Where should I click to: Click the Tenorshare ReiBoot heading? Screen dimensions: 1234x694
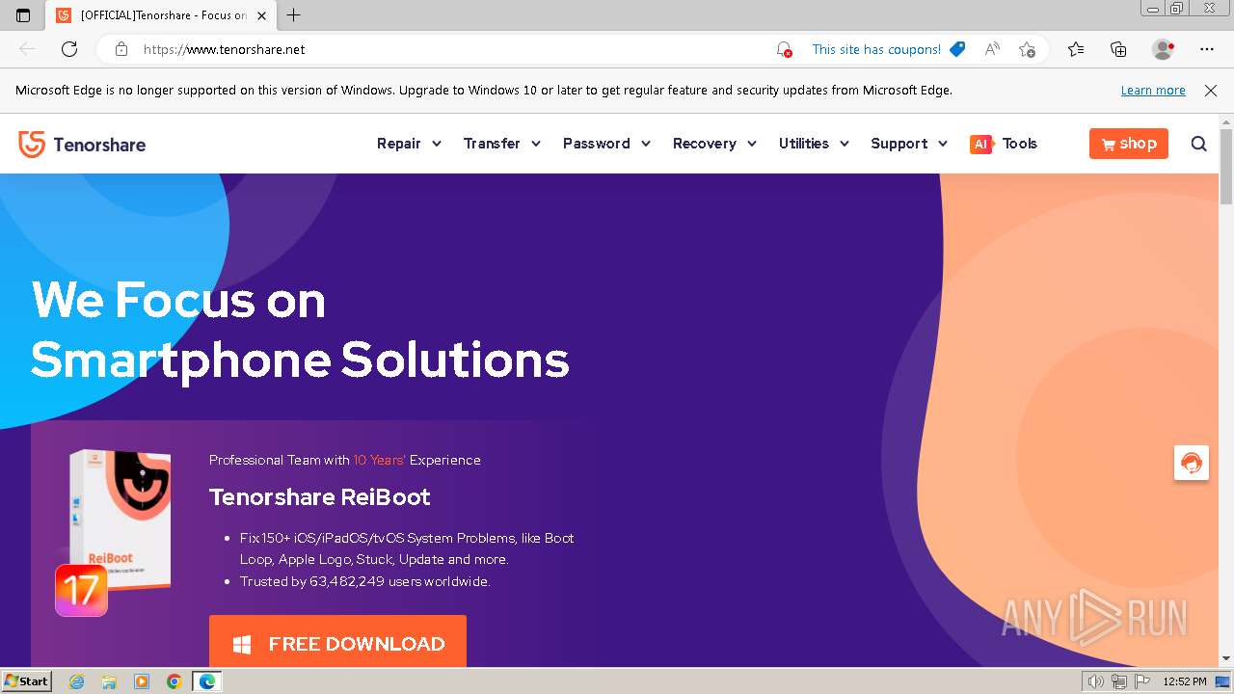pos(320,497)
